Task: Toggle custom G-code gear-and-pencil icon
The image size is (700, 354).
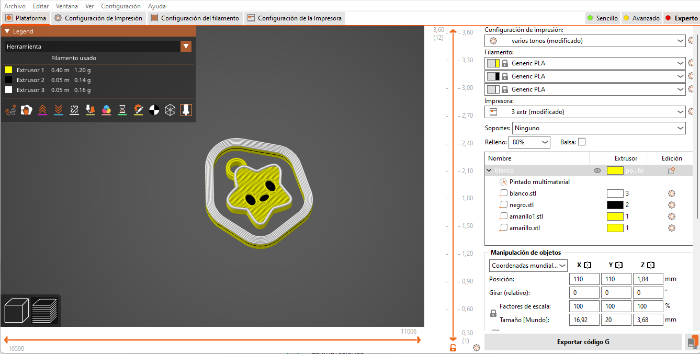Action: [x=138, y=110]
